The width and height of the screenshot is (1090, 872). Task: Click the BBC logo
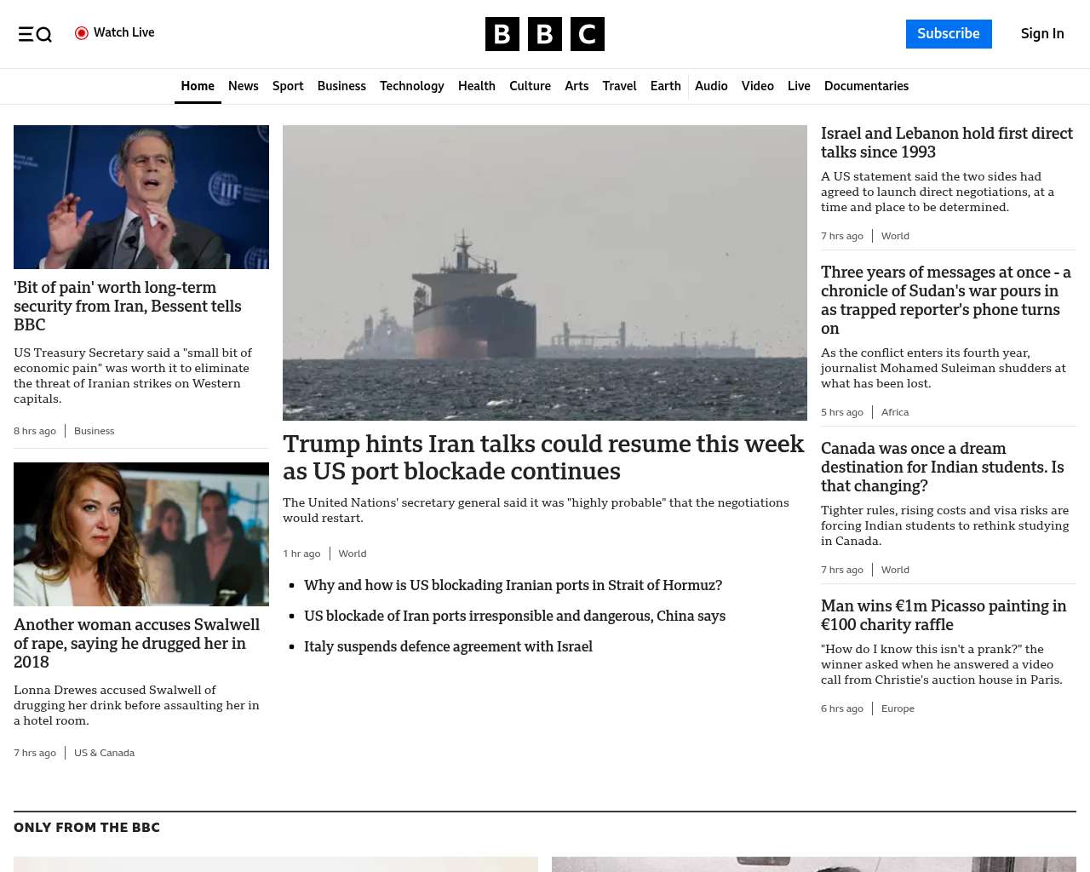tap(544, 34)
